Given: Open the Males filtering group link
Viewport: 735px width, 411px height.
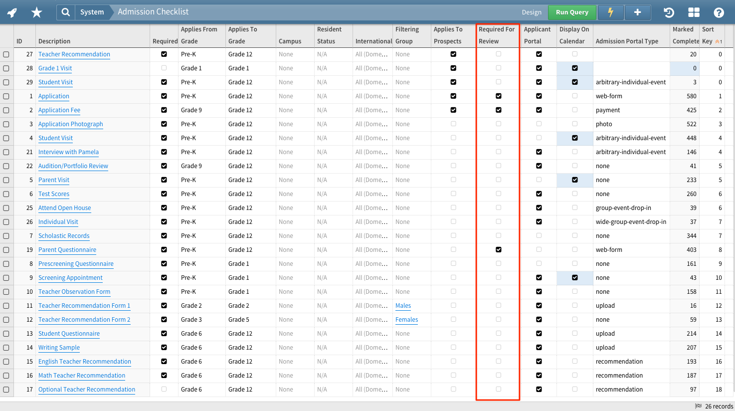Looking at the screenshot, I should point(403,306).
